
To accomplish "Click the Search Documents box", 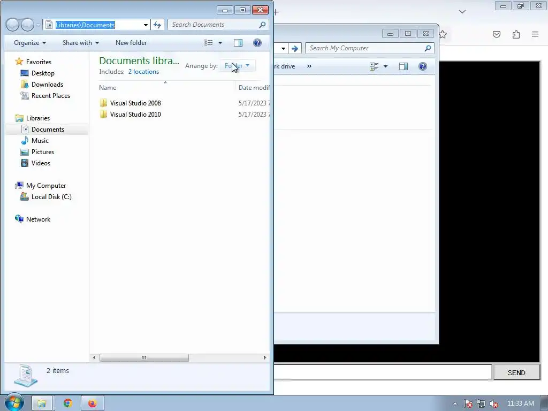I will (x=218, y=25).
